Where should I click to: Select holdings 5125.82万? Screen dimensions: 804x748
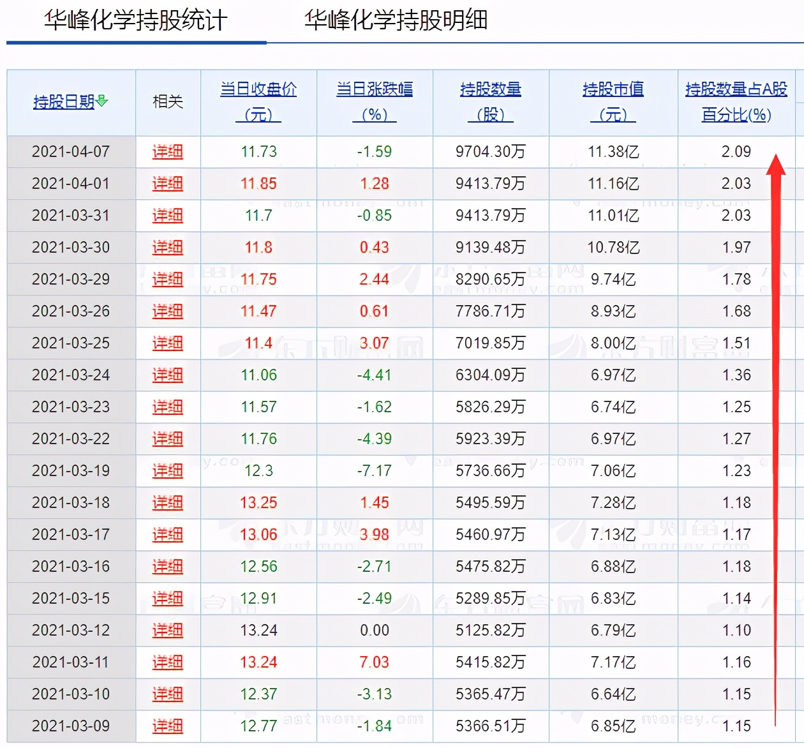(491, 631)
